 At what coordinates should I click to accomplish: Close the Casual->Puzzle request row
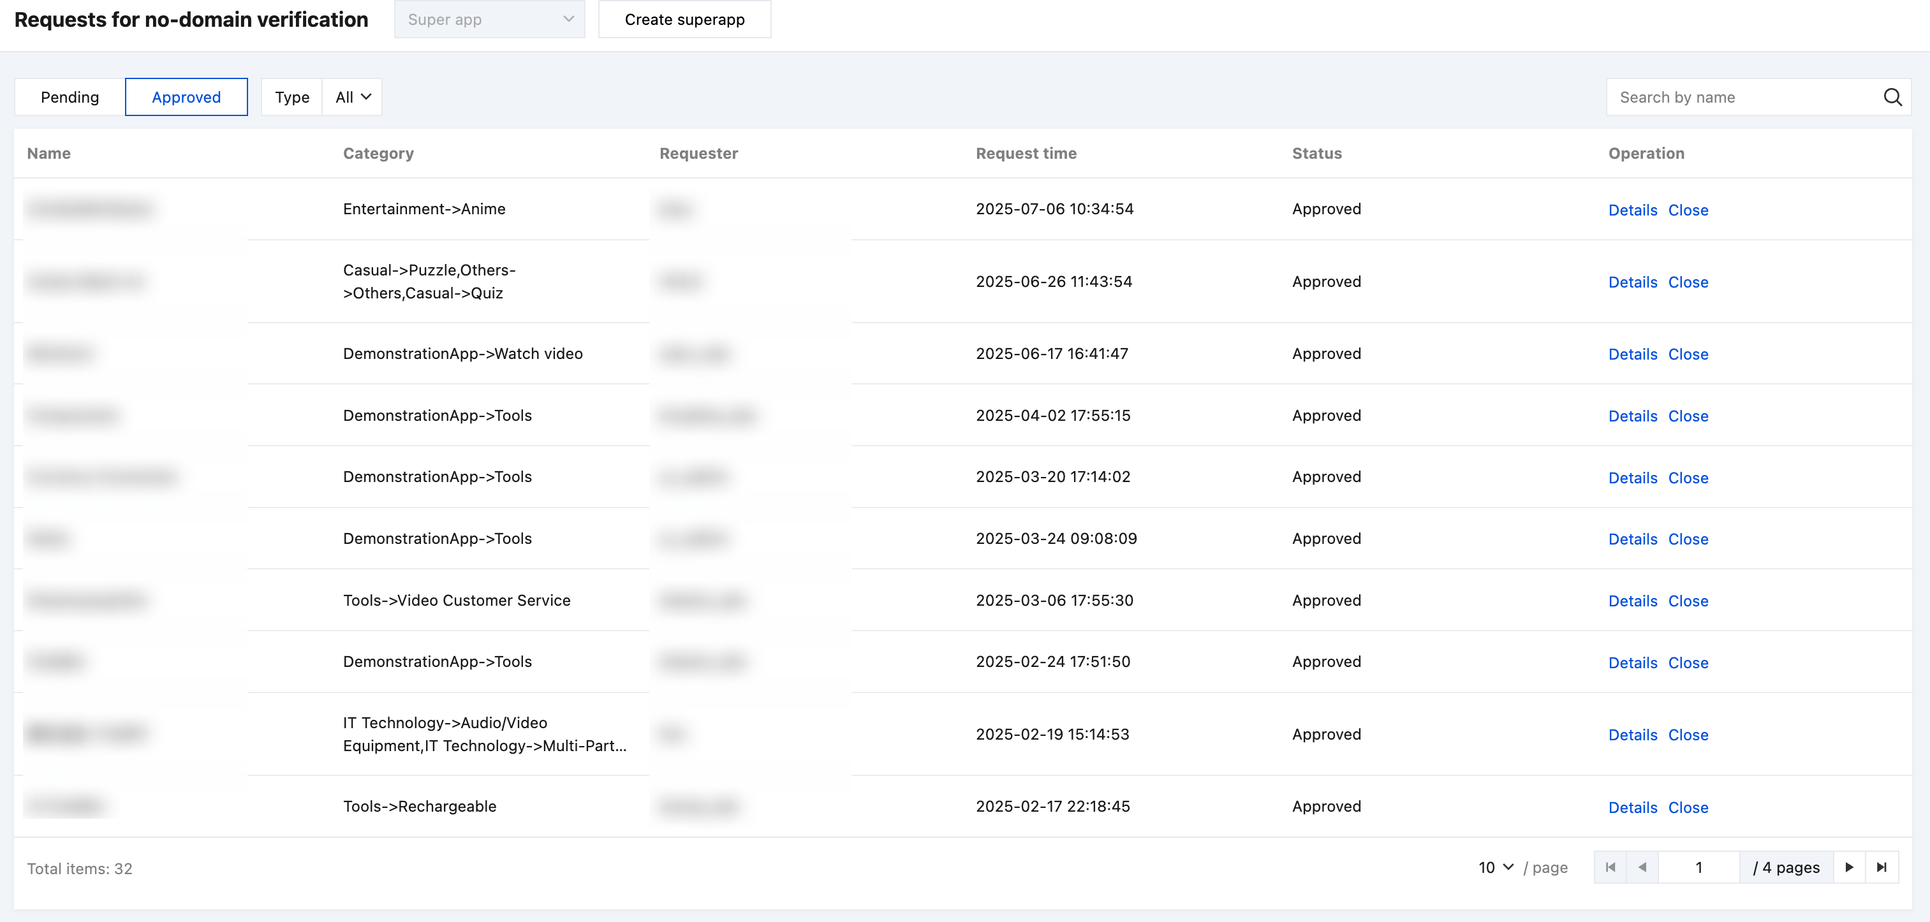pos(1688,282)
